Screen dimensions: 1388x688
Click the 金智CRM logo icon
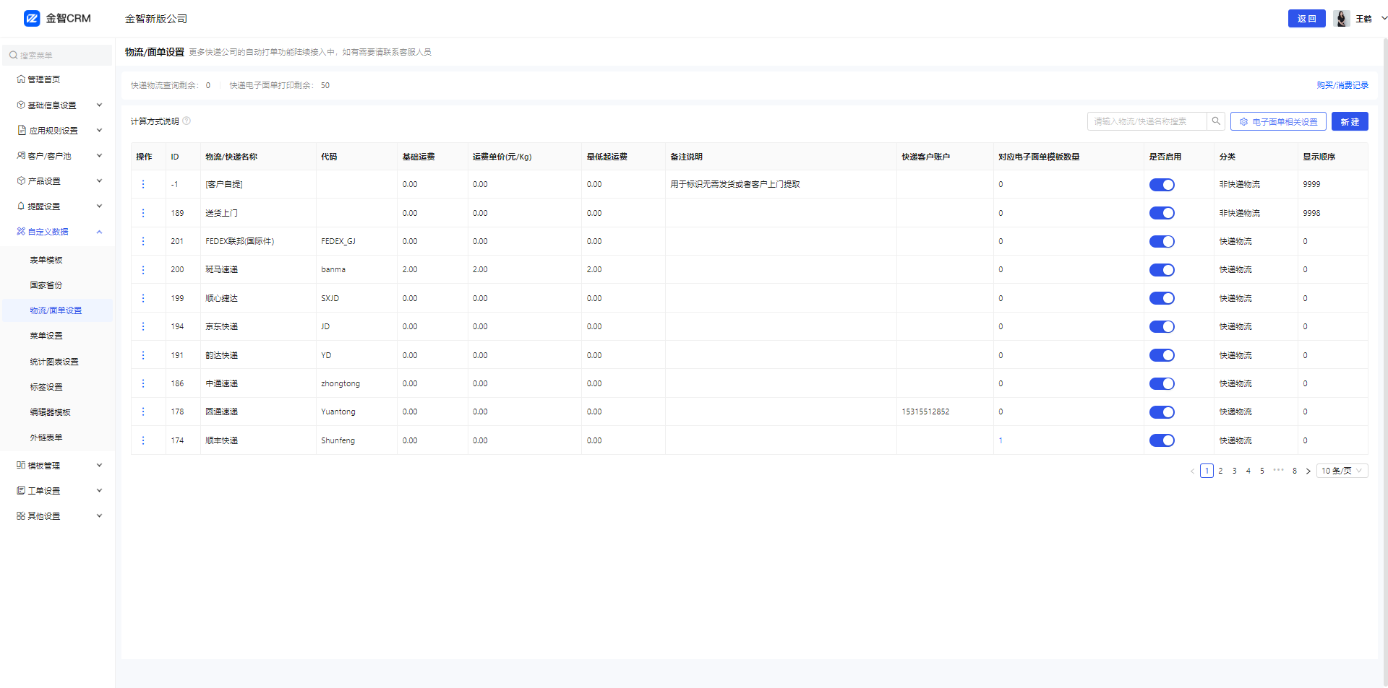32,19
